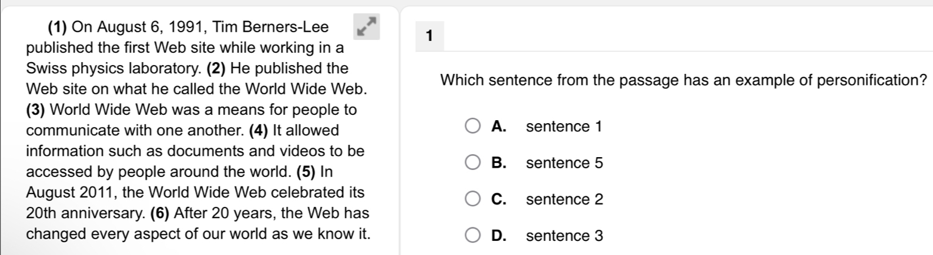Click the (2) sentence marker in passage
933x255 pixels.
tap(217, 68)
